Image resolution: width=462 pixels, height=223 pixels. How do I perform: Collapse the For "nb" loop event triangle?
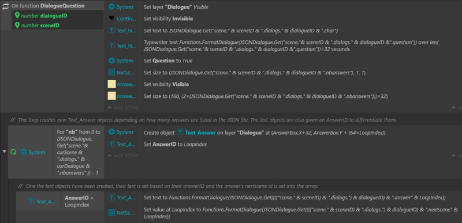point(4,152)
